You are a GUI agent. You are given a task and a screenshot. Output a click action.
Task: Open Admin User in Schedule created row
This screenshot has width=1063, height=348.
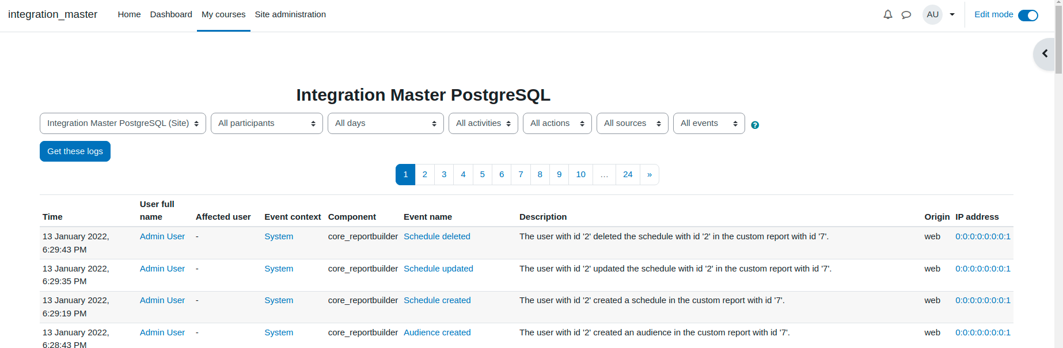click(162, 300)
